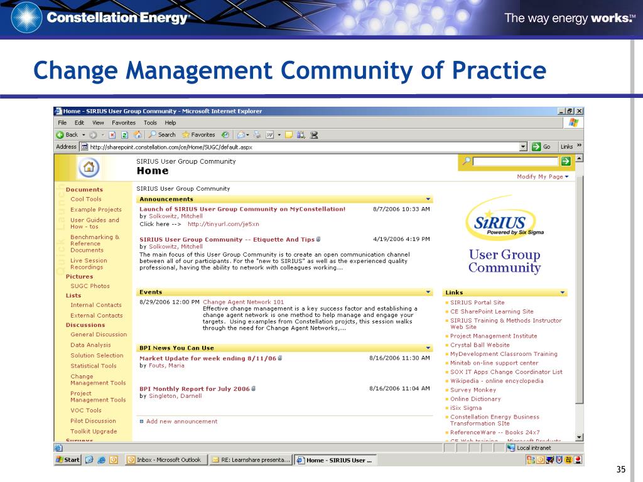Click the SharePoint Home house icon
Viewport: 643px width, 482px height.
point(89,167)
